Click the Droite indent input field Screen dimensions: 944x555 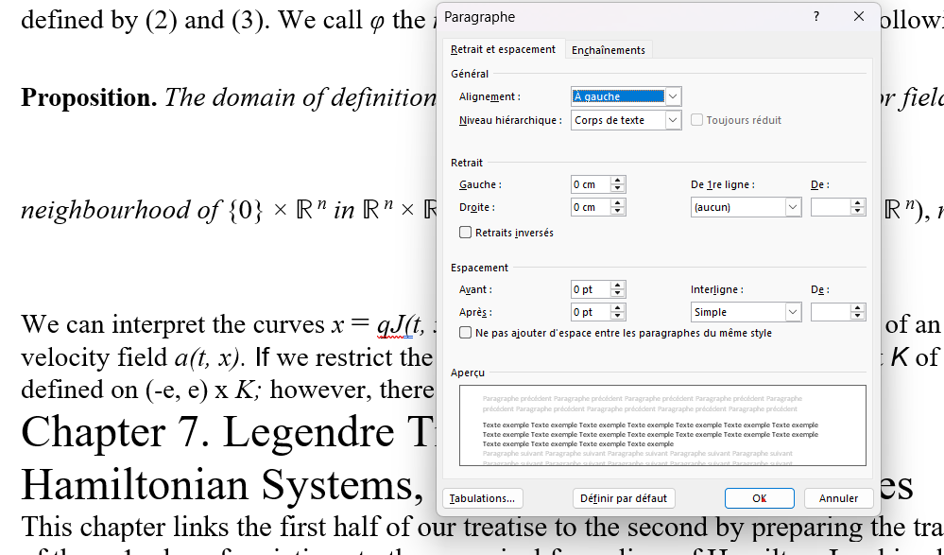tap(591, 207)
